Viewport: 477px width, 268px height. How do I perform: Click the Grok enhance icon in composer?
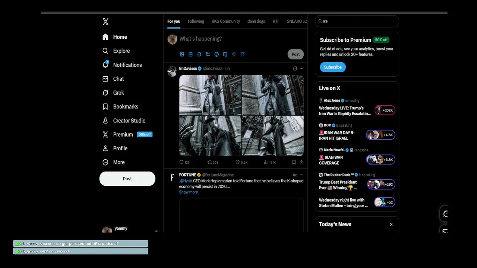click(x=199, y=54)
